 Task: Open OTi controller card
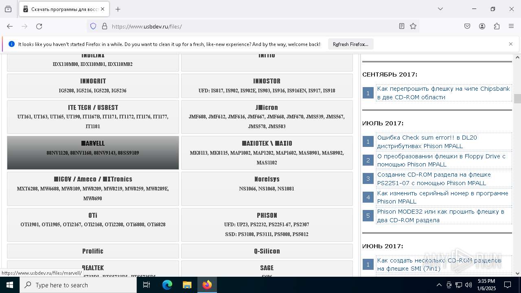click(x=93, y=225)
